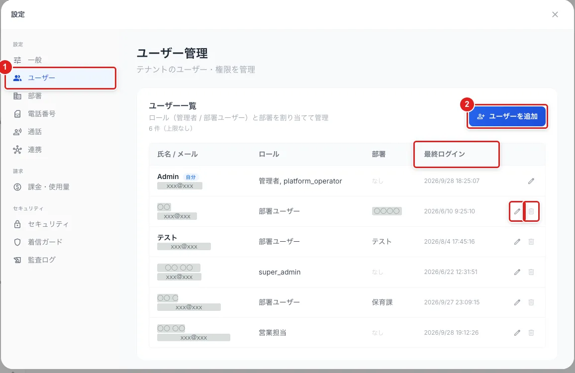Screen dimensions: 575x373
Task: Click login time 2026/8/4 17:45:16
Action: tap(449, 242)
